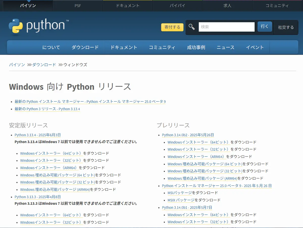This screenshot has width=303, height=228.
Task: Open the 最新の Python インストール マネージャー link
Action: pyautogui.click(x=90, y=102)
